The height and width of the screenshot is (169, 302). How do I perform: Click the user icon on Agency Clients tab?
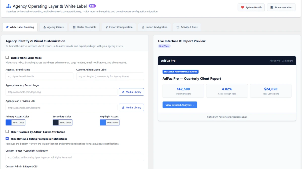(45, 27)
